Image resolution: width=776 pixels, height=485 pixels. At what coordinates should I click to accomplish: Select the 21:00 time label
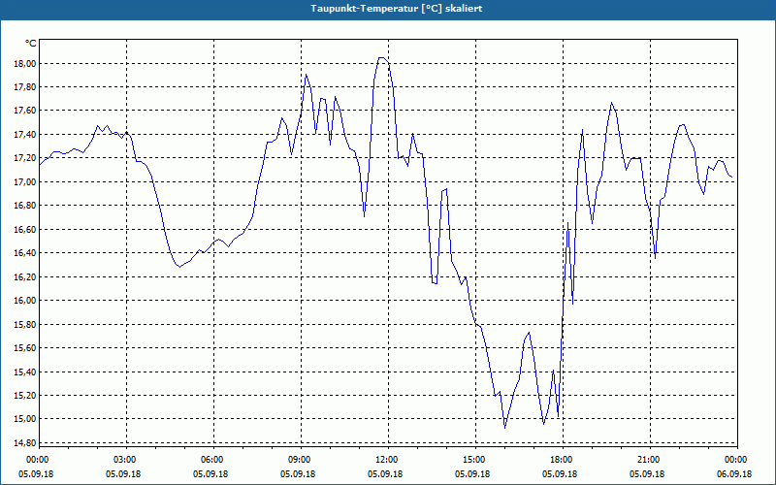(650, 460)
